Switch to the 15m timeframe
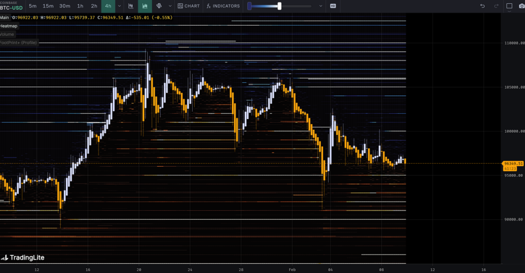 [48, 6]
